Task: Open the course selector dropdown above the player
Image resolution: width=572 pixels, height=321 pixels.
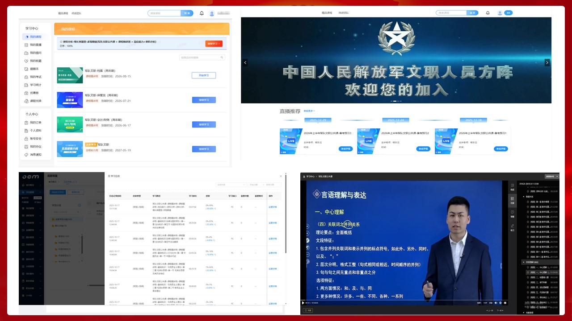Action: [x=549, y=177]
